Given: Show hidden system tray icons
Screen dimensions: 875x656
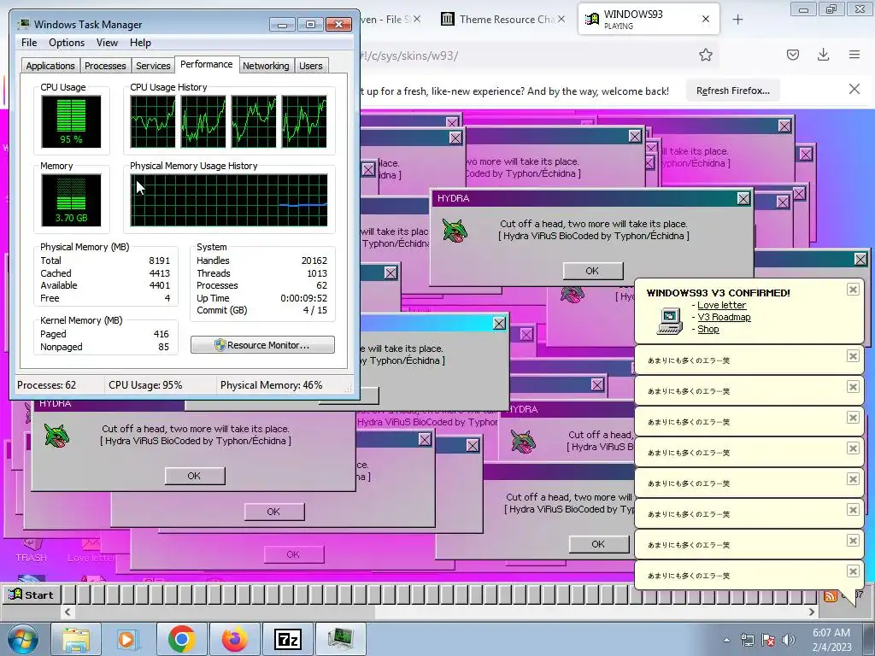Looking at the screenshot, I should coord(726,641).
